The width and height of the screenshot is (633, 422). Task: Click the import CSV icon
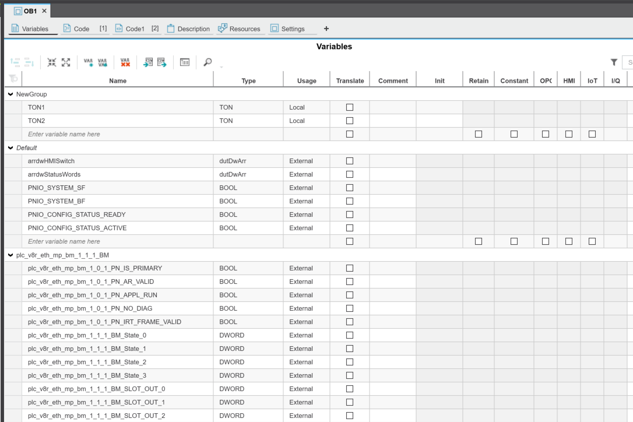point(148,62)
